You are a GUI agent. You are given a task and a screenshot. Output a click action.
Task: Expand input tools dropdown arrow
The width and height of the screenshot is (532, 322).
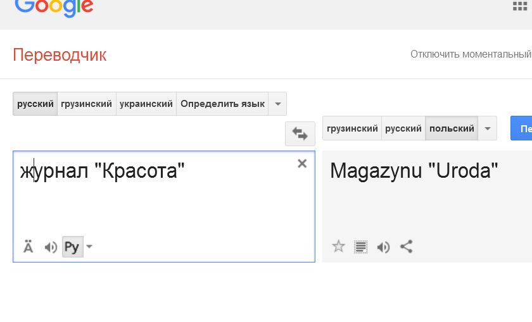point(89,247)
